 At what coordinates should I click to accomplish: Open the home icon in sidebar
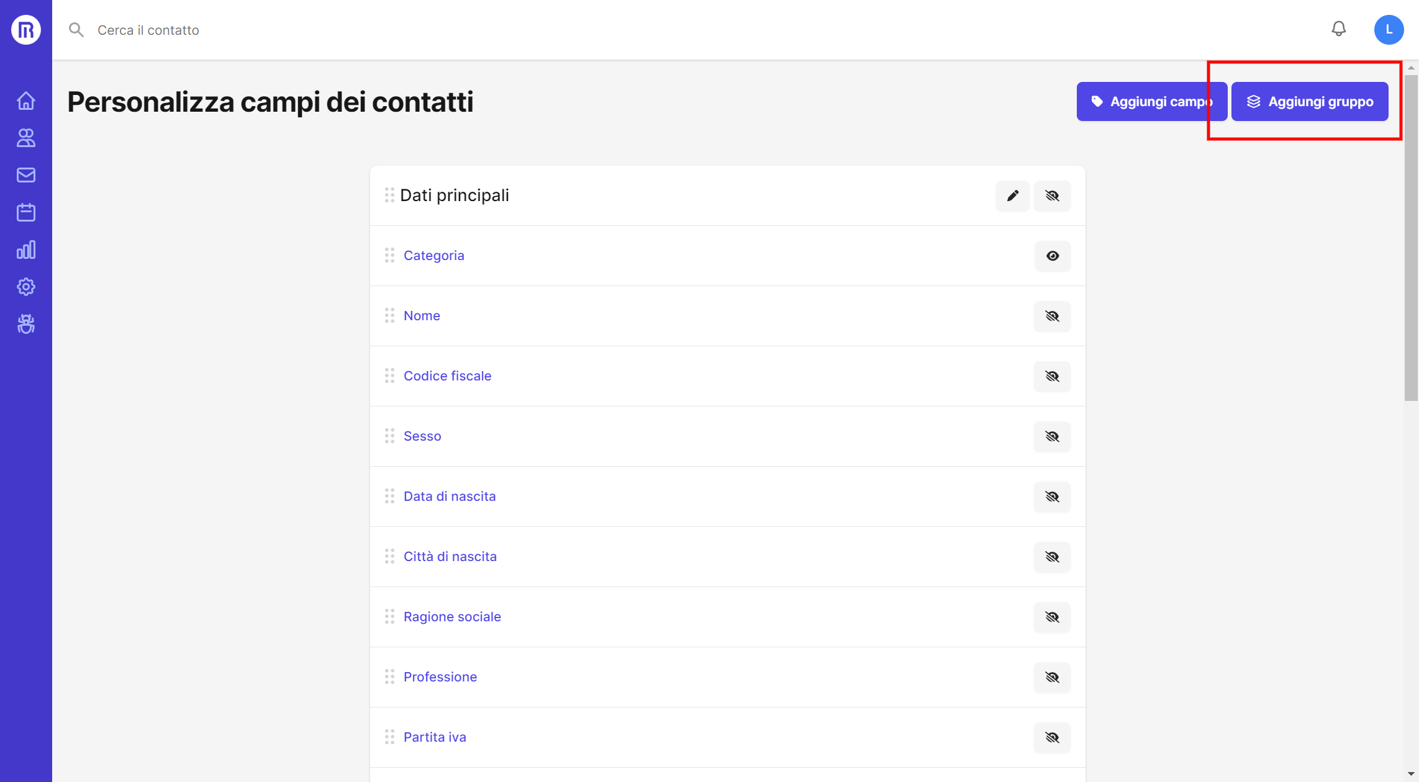point(26,101)
